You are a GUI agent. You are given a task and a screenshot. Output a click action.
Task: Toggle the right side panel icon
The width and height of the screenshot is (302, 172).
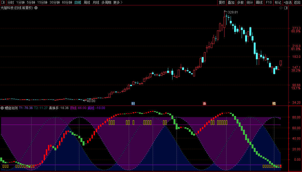tap(286, 8)
